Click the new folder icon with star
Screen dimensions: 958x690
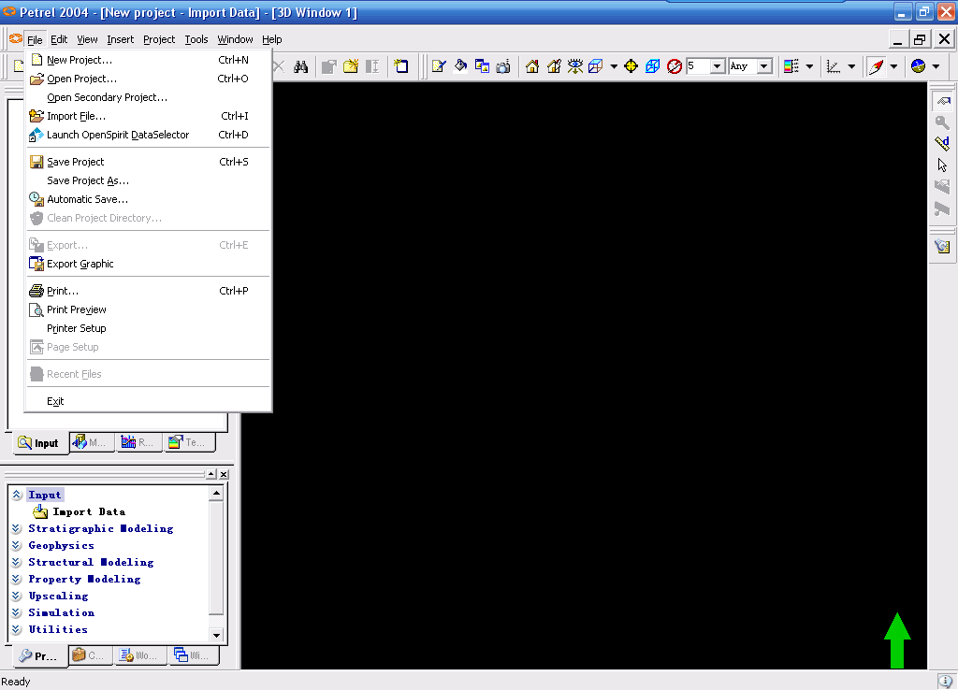click(351, 66)
